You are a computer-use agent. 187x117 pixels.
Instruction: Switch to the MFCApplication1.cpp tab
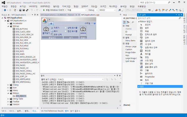90,15
